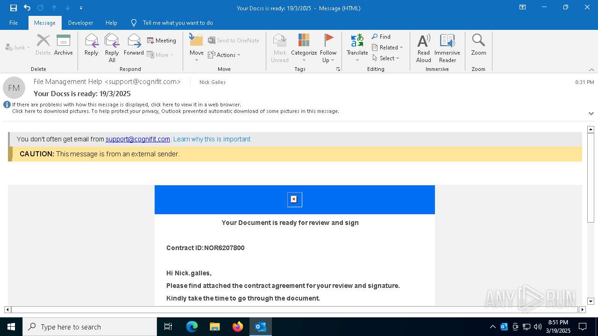The image size is (598, 336).
Task: Reply with a Meeting
Action: (x=162, y=41)
